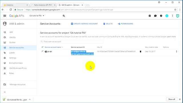
Task: Click the Identity-Aware Proxy icon
Action: click(x=5, y=68)
